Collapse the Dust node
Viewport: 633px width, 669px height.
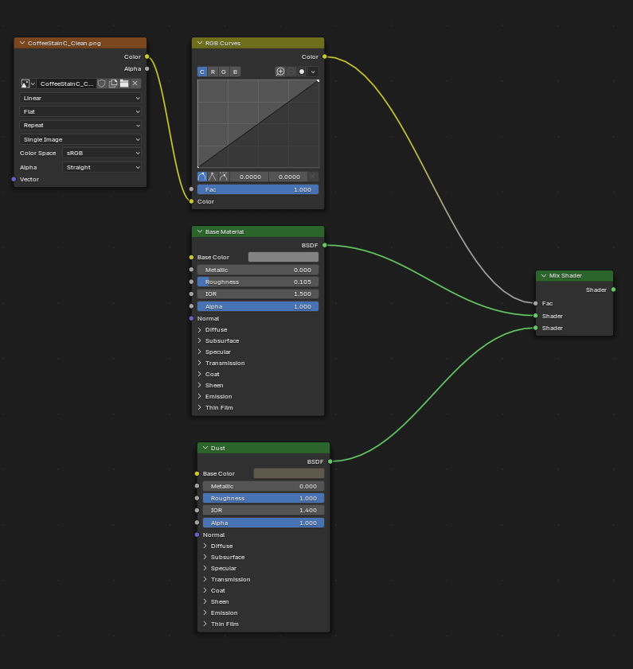[205, 448]
